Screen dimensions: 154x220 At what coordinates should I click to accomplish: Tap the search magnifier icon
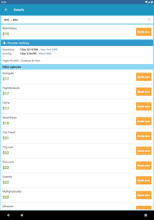pyautogui.click(x=149, y=20)
